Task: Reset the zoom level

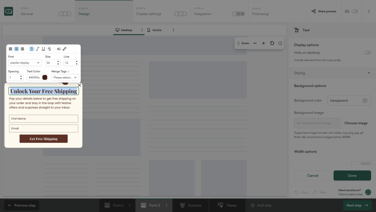Action: (272, 43)
